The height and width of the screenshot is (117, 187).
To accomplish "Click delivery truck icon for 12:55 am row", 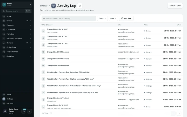I will [x=43, y=52].
